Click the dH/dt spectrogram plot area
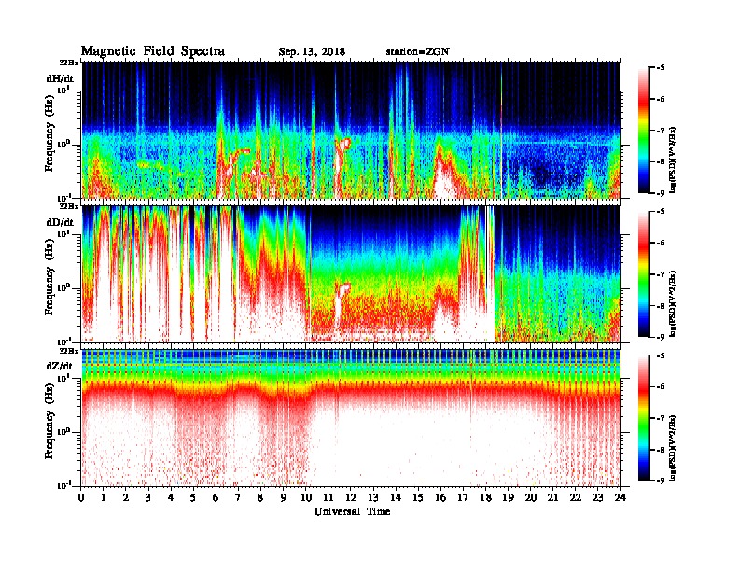 (x=351, y=130)
